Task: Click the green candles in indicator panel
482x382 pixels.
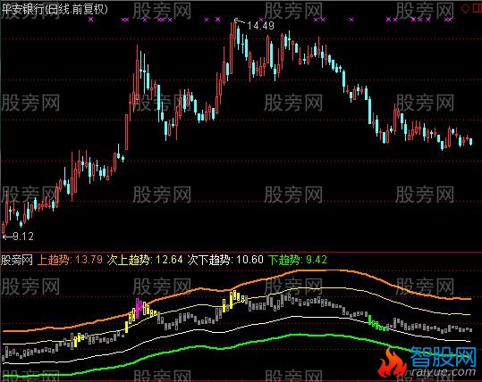Action: (377, 324)
